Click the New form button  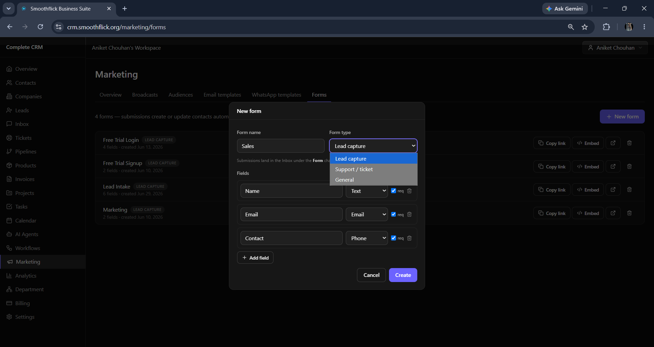[622, 116]
